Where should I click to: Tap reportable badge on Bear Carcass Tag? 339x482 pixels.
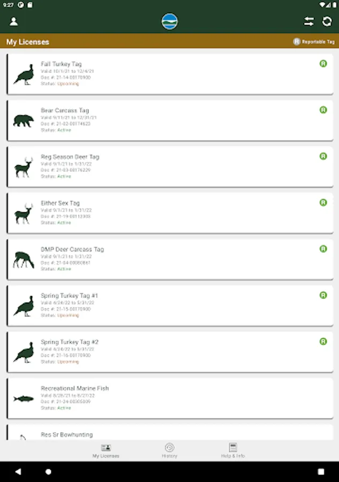pos(323,110)
